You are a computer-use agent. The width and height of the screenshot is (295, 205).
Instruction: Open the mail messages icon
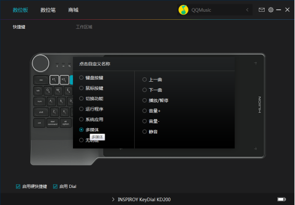pos(261,10)
